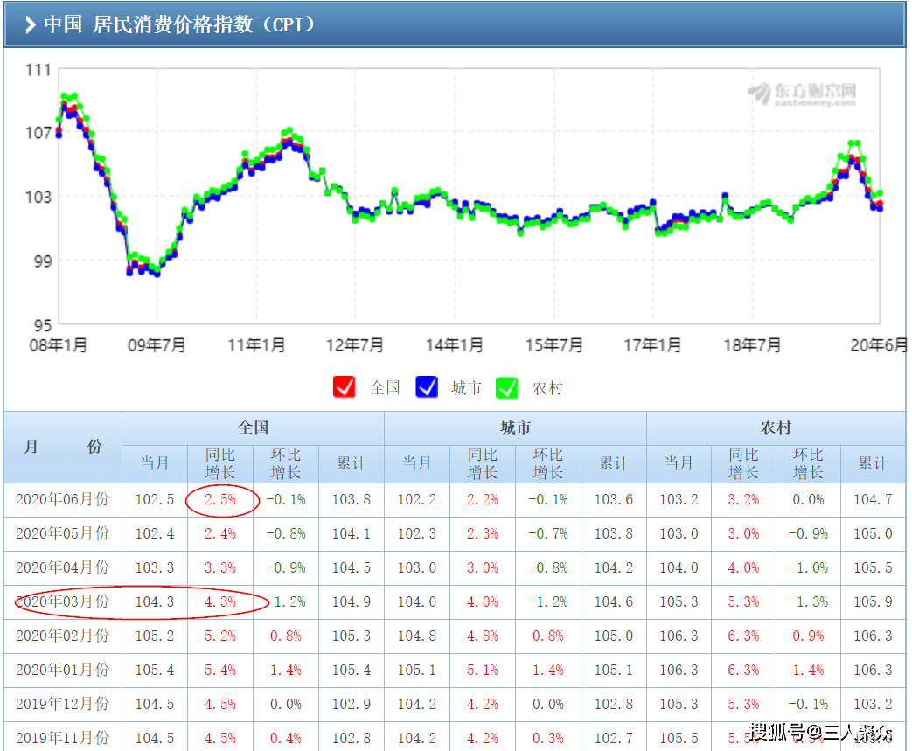Select the 同比增长 header under 全国
Image resolution: width=912 pixels, height=751 pixels.
point(219,463)
